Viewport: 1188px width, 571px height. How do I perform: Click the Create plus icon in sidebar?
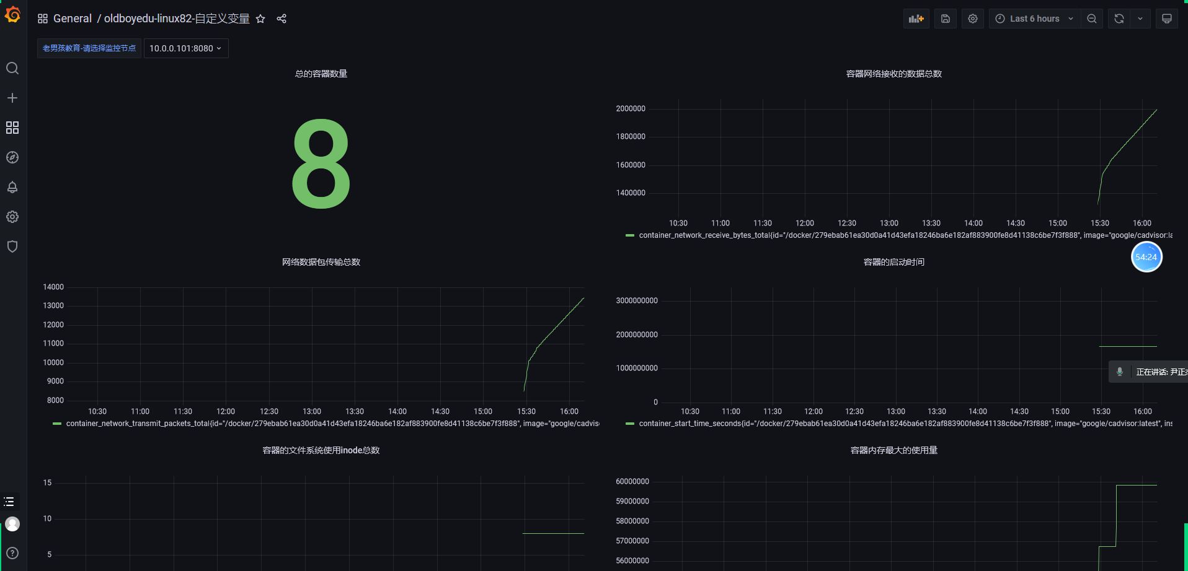click(12, 98)
